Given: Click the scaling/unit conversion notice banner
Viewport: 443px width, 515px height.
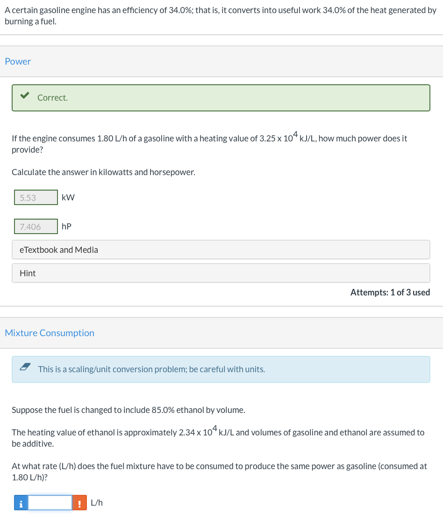Looking at the screenshot, I should coord(221,369).
